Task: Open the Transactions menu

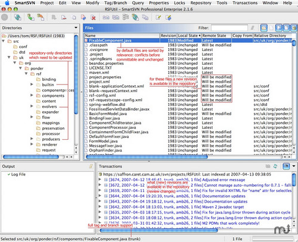Action: point(245,3)
